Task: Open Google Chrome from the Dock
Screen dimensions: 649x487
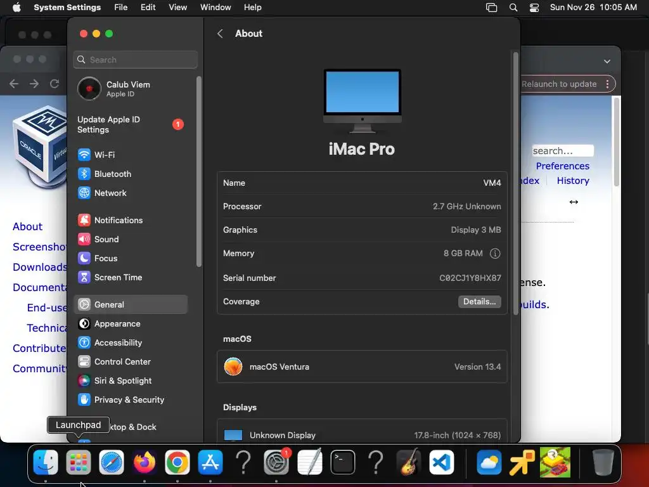Action: (x=177, y=462)
